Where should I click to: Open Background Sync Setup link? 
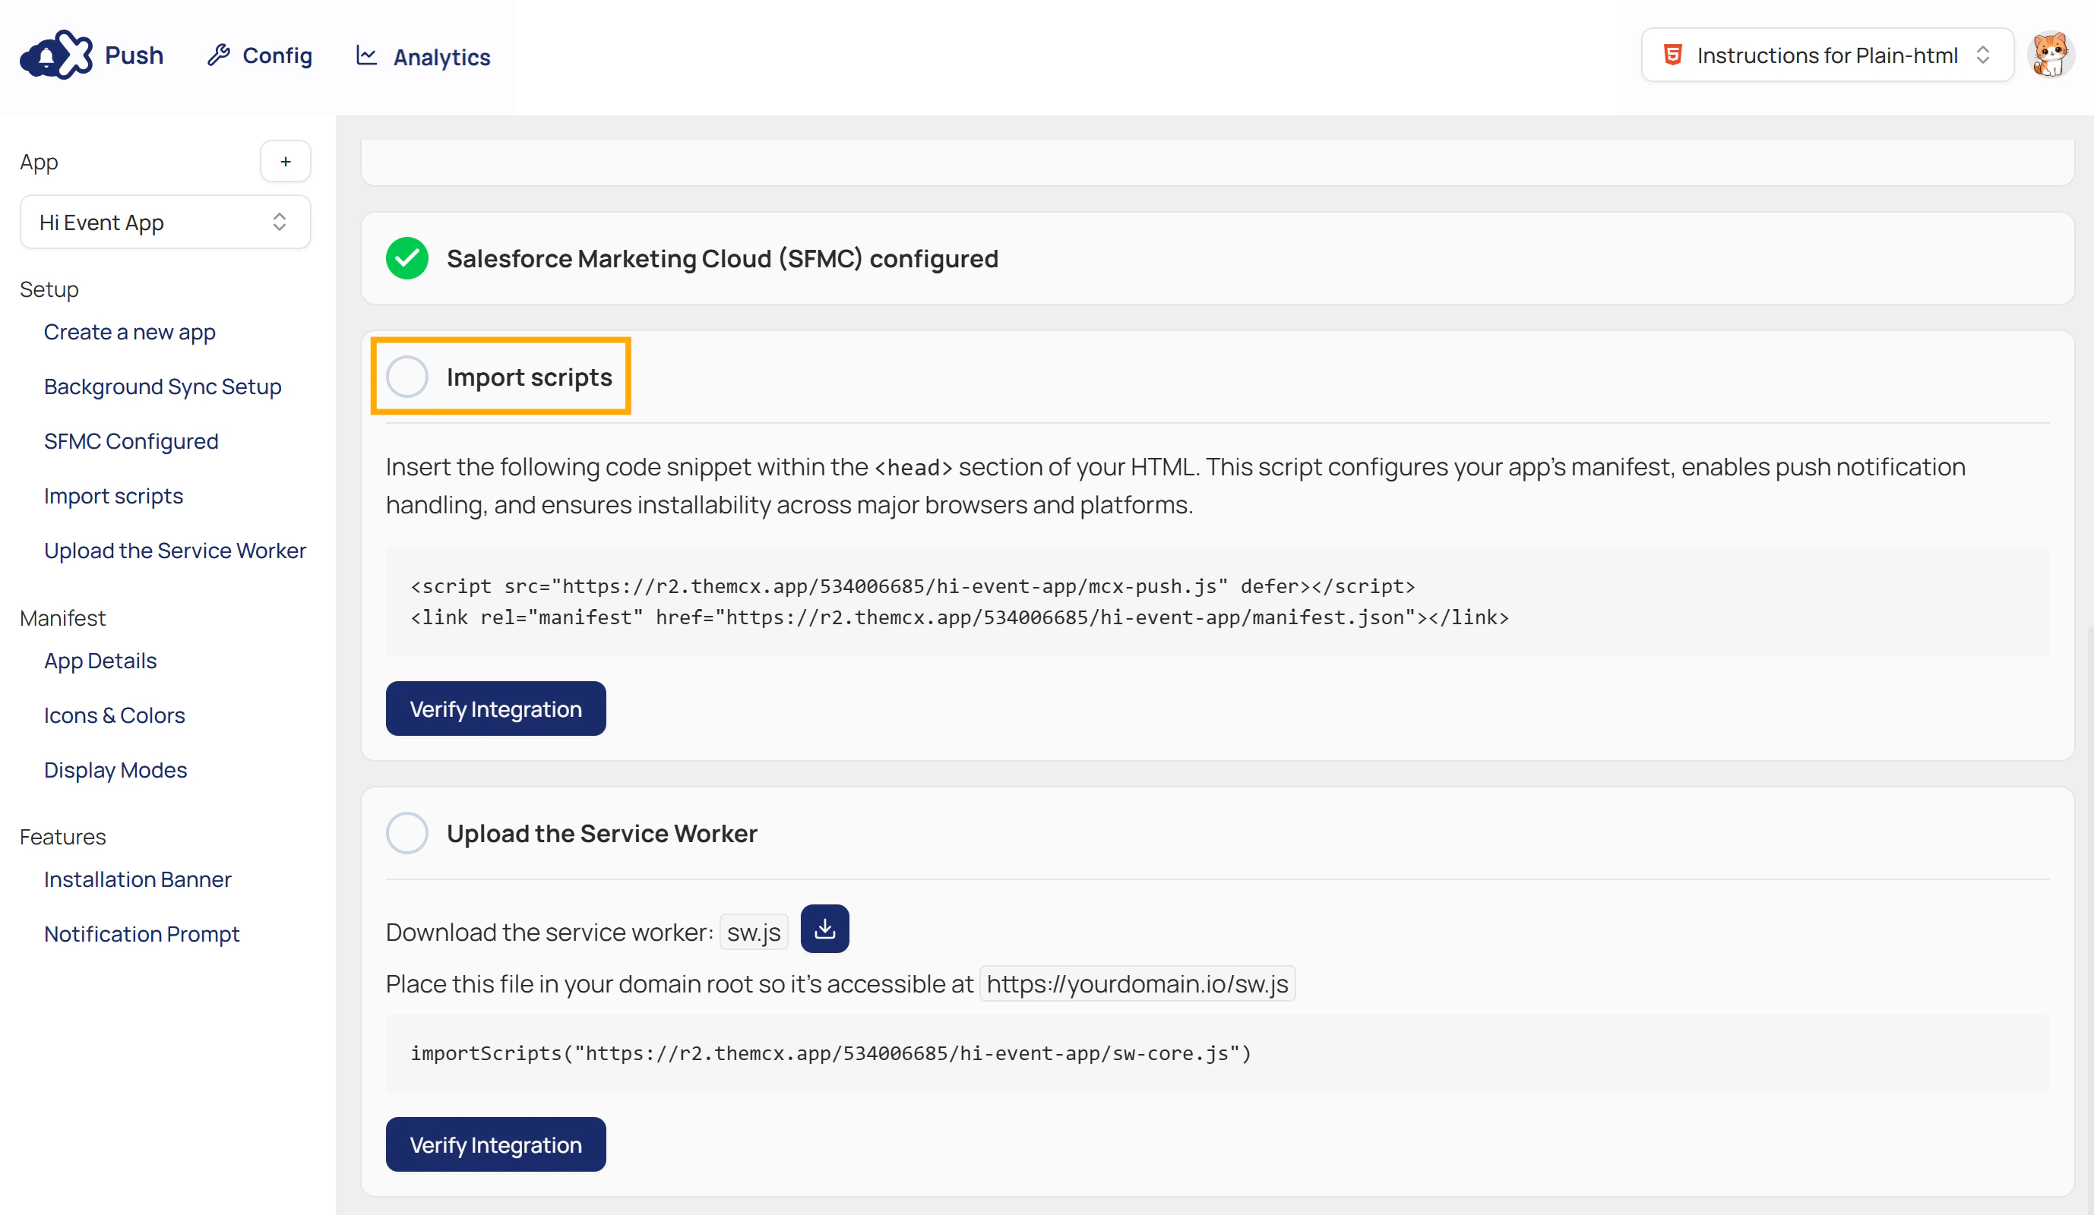163,387
